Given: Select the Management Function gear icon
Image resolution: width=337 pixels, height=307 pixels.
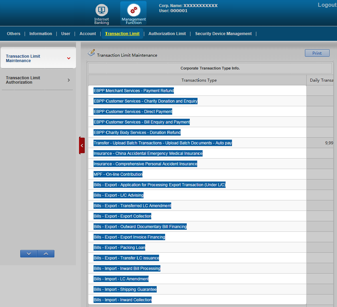Looking at the screenshot, I should [134, 10].
